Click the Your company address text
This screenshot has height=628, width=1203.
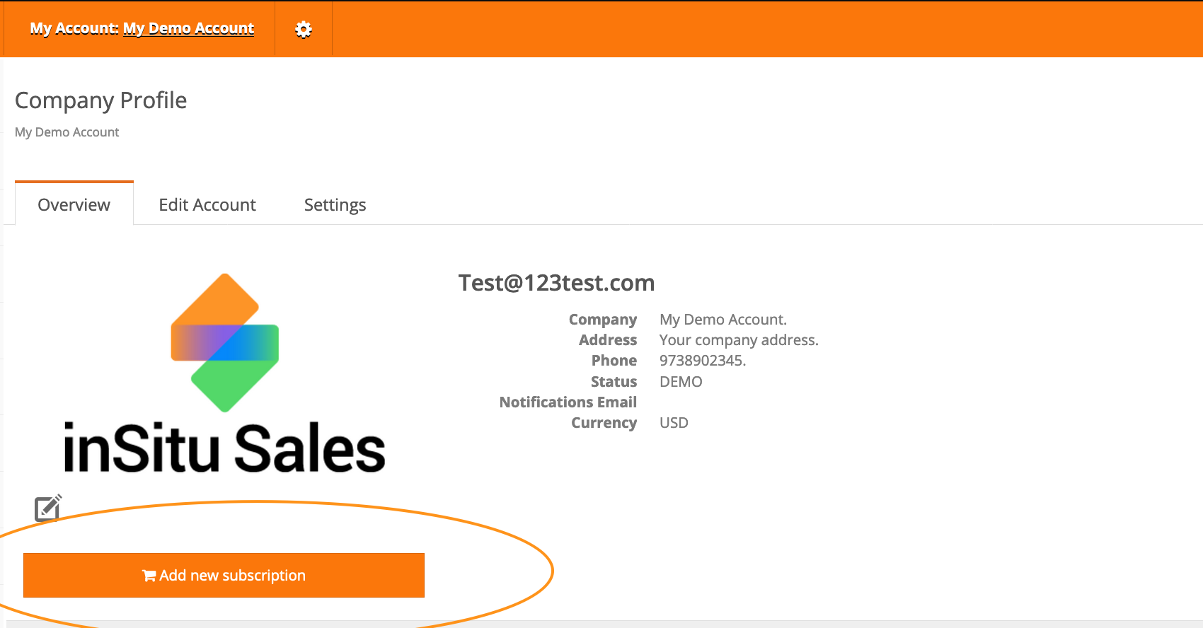[738, 340]
